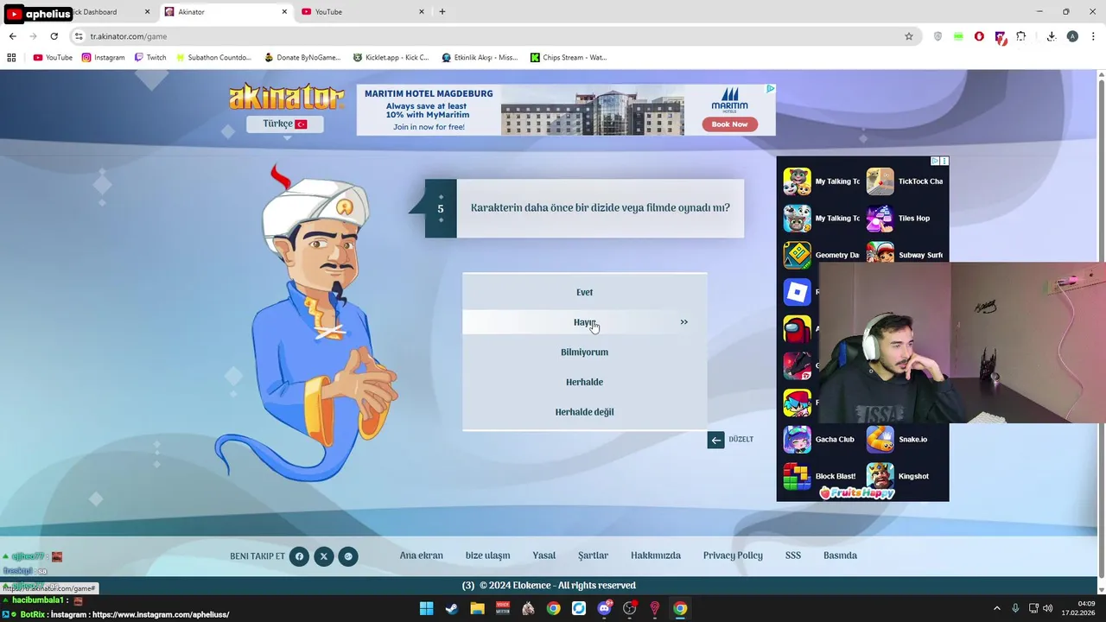Screen dimensions: 1106x622
Task: Open Geometry Dash ad game icon
Action: [x=797, y=255]
